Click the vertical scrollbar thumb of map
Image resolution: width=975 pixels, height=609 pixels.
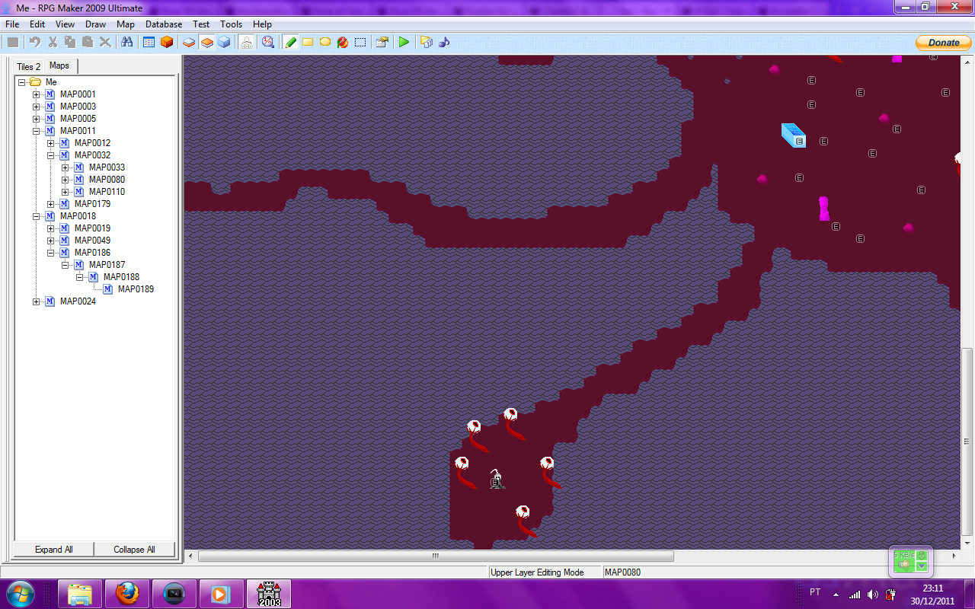click(967, 442)
